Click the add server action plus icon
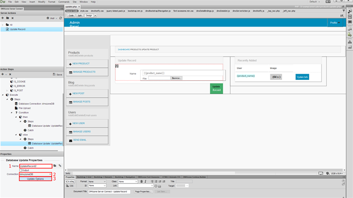Viewport: 353px width, 198px height. 3,18
